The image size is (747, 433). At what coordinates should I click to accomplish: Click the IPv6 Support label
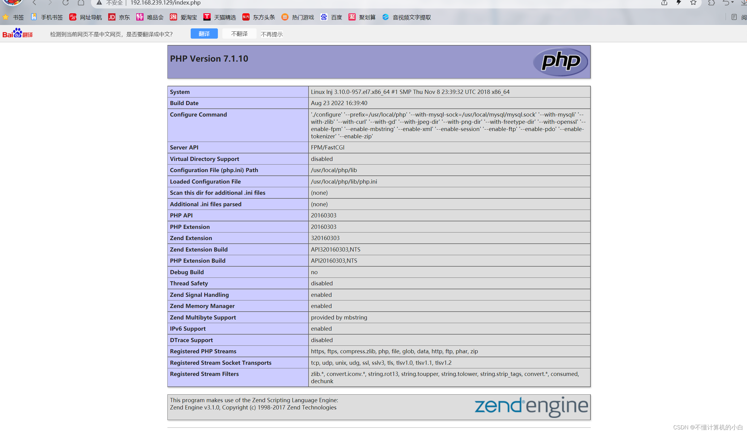click(188, 329)
